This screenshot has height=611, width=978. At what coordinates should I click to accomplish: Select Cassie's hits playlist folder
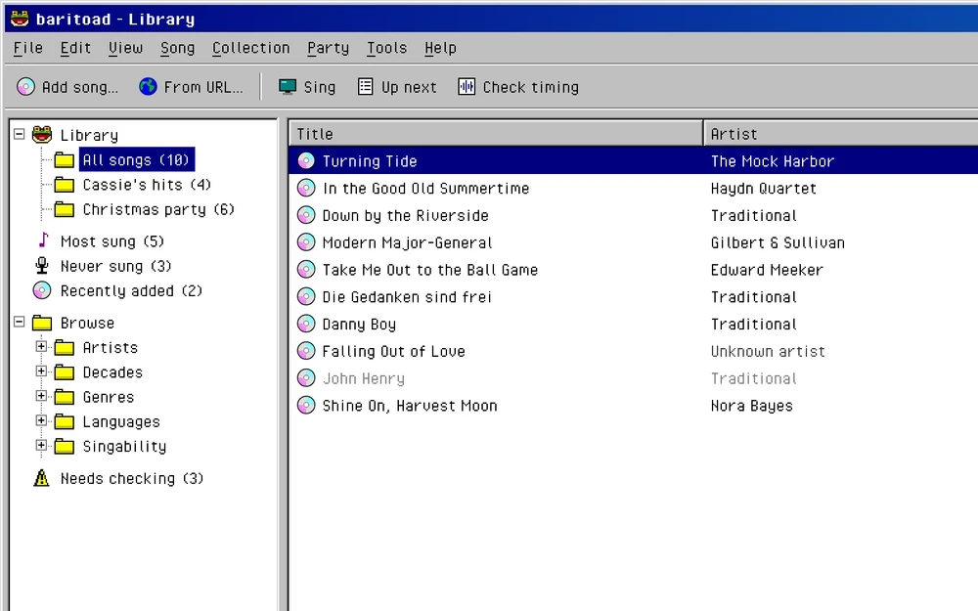click(147, 185)
